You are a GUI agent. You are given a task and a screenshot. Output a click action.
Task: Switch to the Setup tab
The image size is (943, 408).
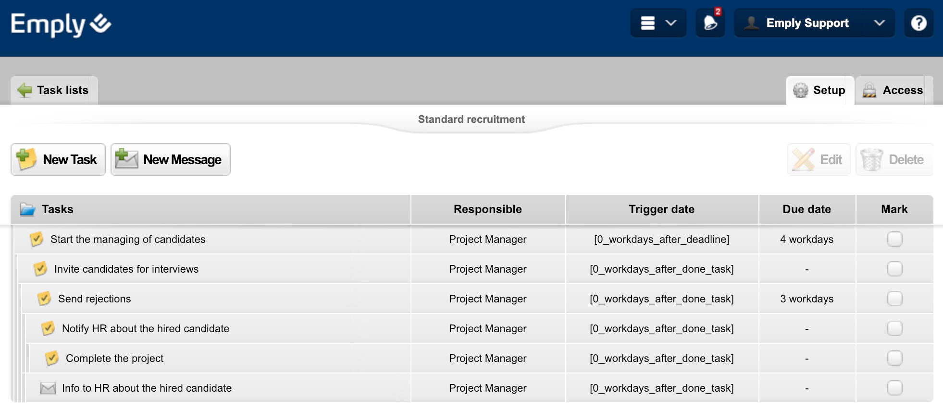click(x=820, y=90)
